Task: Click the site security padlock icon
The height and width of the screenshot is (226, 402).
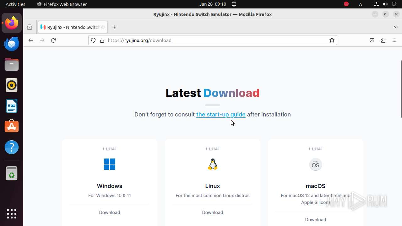Action: (x=102, y=40)
